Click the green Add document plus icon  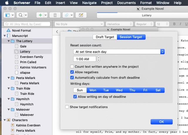pos(41,15)
